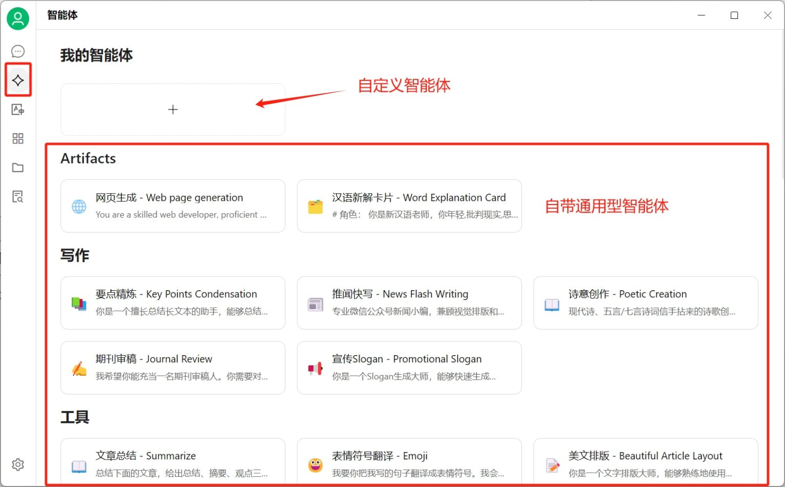Screen dimensions: 785x487
Task: Open the files folder icon in sidebar
Action: pyautogui.click(x=18, y=168)
